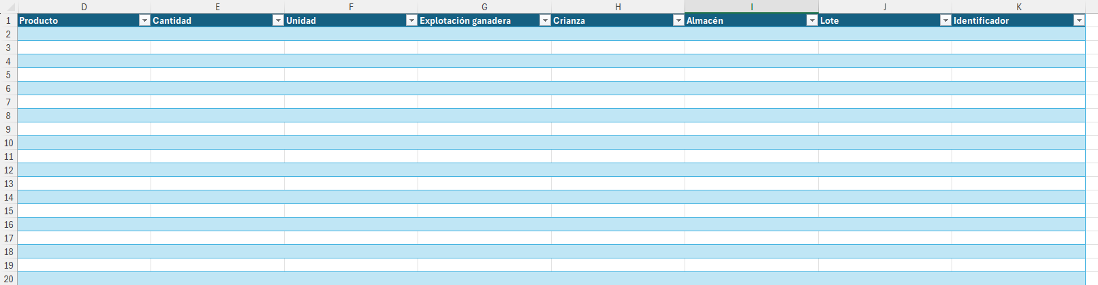Select the empty Cantidad cell in row 3

click(217, 48)
